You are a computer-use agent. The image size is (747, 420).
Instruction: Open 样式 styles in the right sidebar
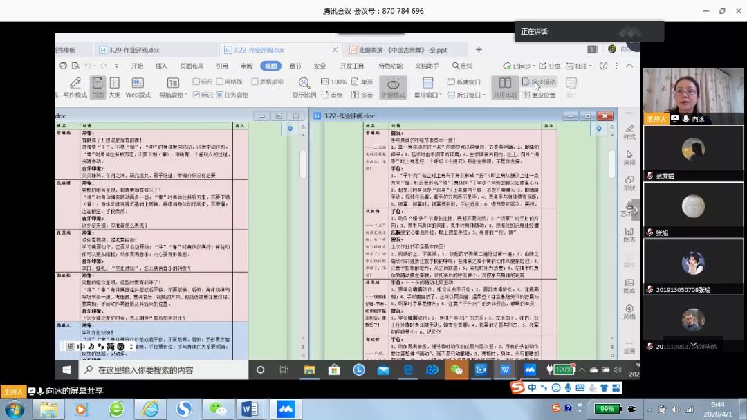[629, 131]
